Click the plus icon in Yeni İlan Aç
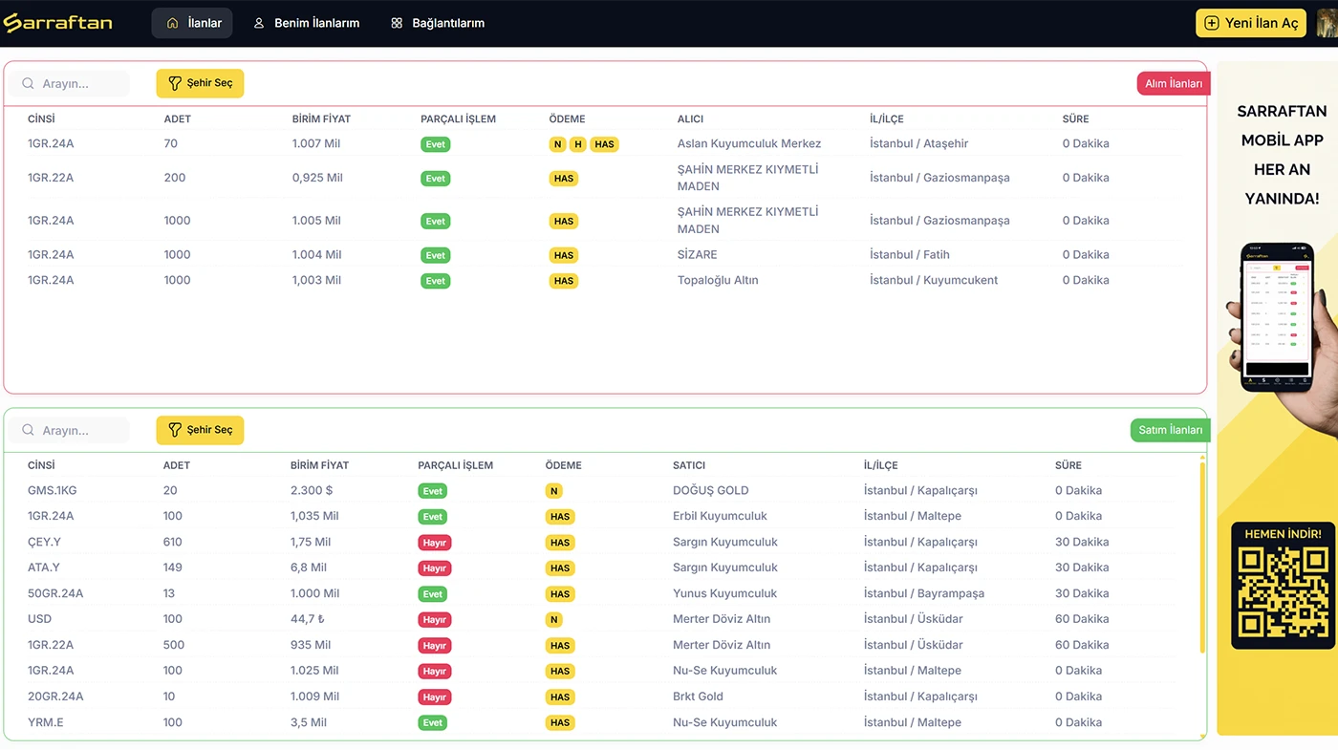The image size is (1338, 750). [1211, 23]
